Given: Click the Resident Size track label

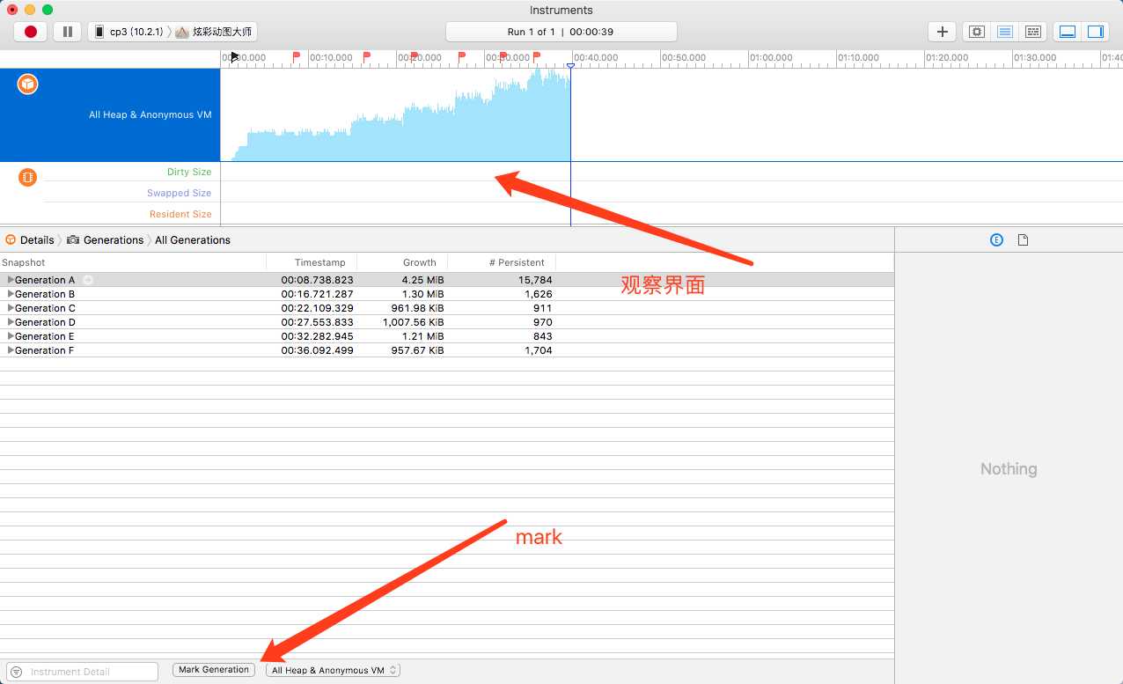Looking at the screenshot, I should (x=180, y=214).
